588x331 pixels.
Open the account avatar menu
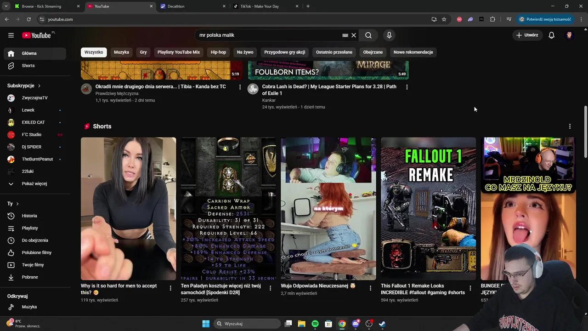569,35
